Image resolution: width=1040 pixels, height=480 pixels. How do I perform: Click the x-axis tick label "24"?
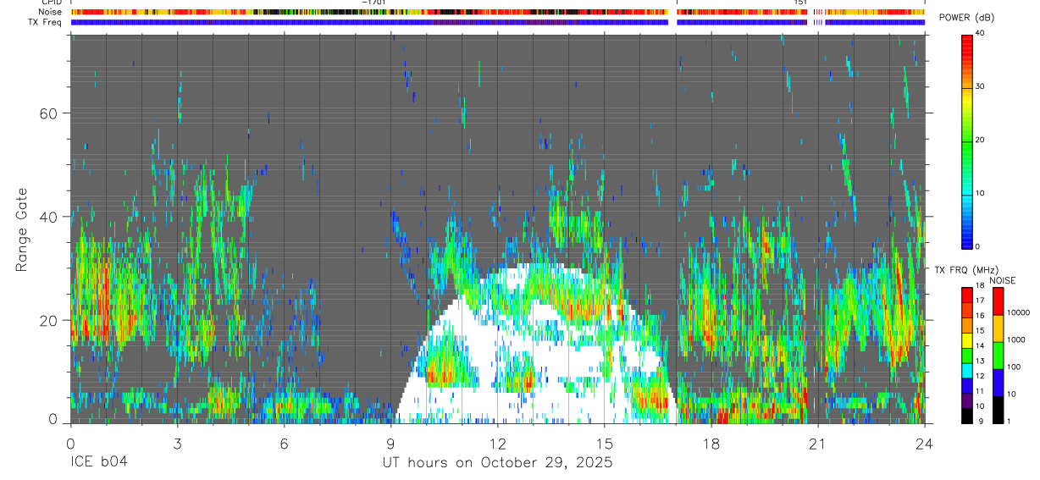click(x=924, y=443)
